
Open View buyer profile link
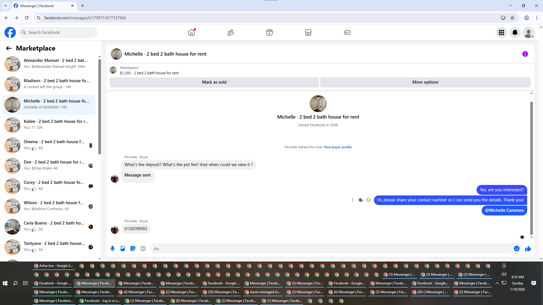point(337,147)
